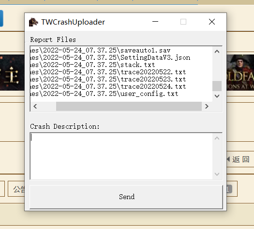Screen dimensions: 254x229
Task: Select the saveauto1.sav report file
Action: point(101,50)
